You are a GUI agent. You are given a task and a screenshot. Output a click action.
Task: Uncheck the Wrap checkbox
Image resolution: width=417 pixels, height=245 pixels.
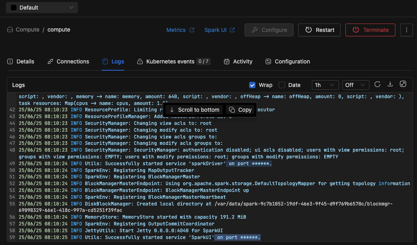point(252,85)
